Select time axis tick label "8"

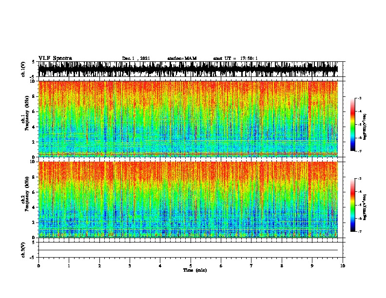(x=282, y=266)
